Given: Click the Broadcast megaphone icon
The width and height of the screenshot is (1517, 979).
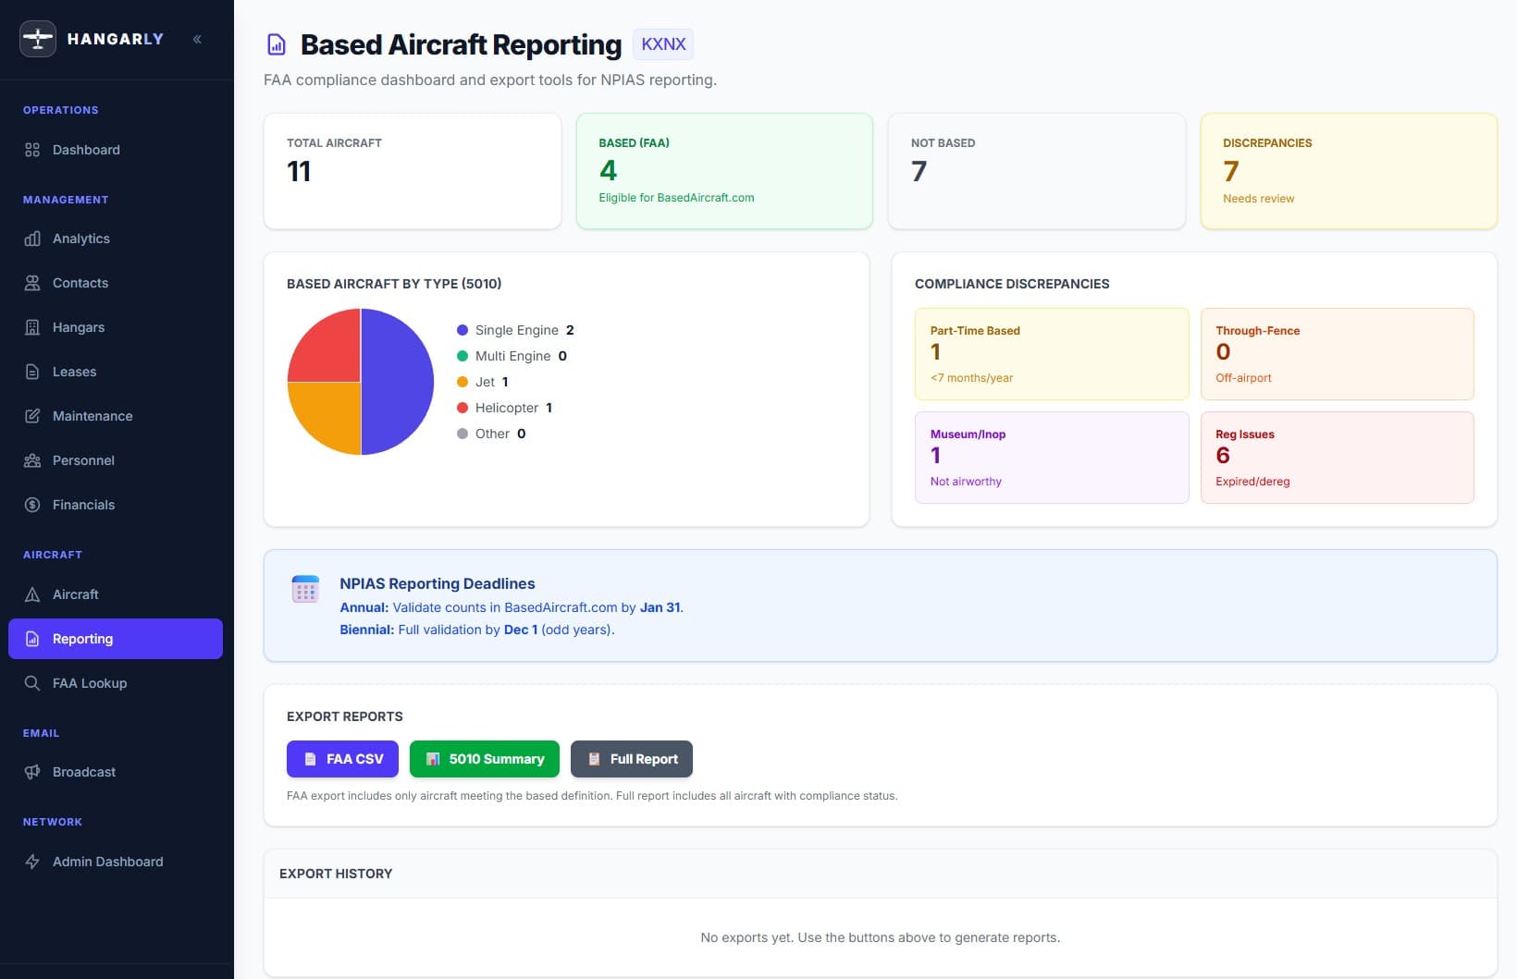Looking at the screenshot, I should (x=32, y=772).
